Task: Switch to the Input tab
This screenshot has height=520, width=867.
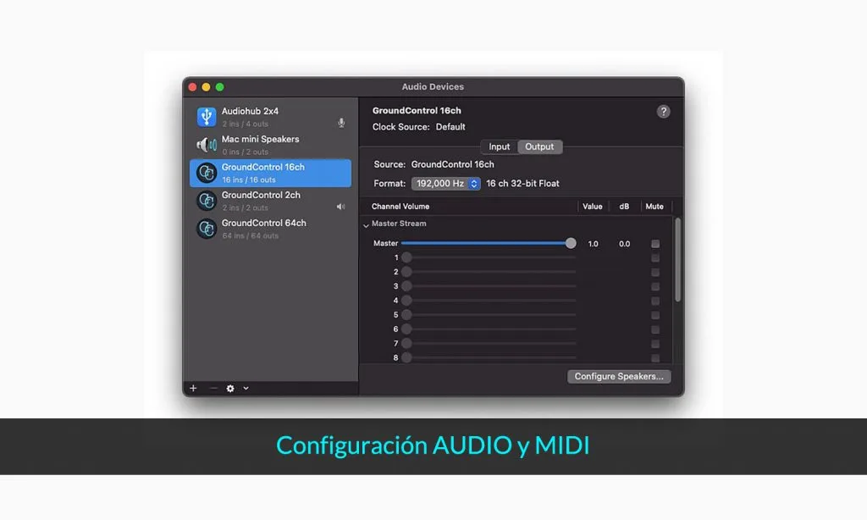Action: pos(500,147)
